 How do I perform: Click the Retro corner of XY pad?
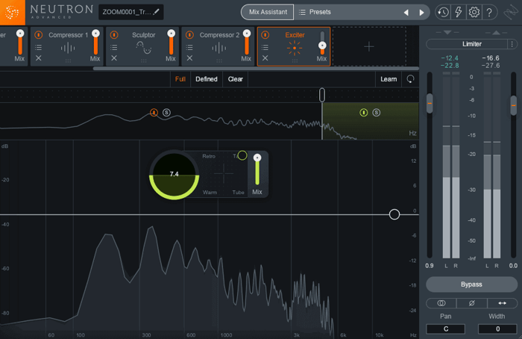coord(209,156)
